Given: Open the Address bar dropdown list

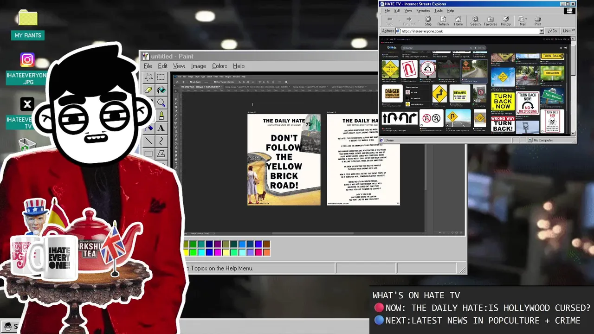Looking at the screenshot, I should [x=541, y=31].
